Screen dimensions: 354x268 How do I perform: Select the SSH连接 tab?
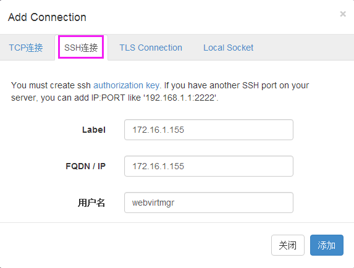click(81, 48)
